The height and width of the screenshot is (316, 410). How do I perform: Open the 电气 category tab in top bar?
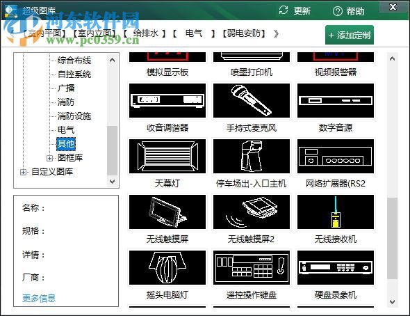[194, 33]
